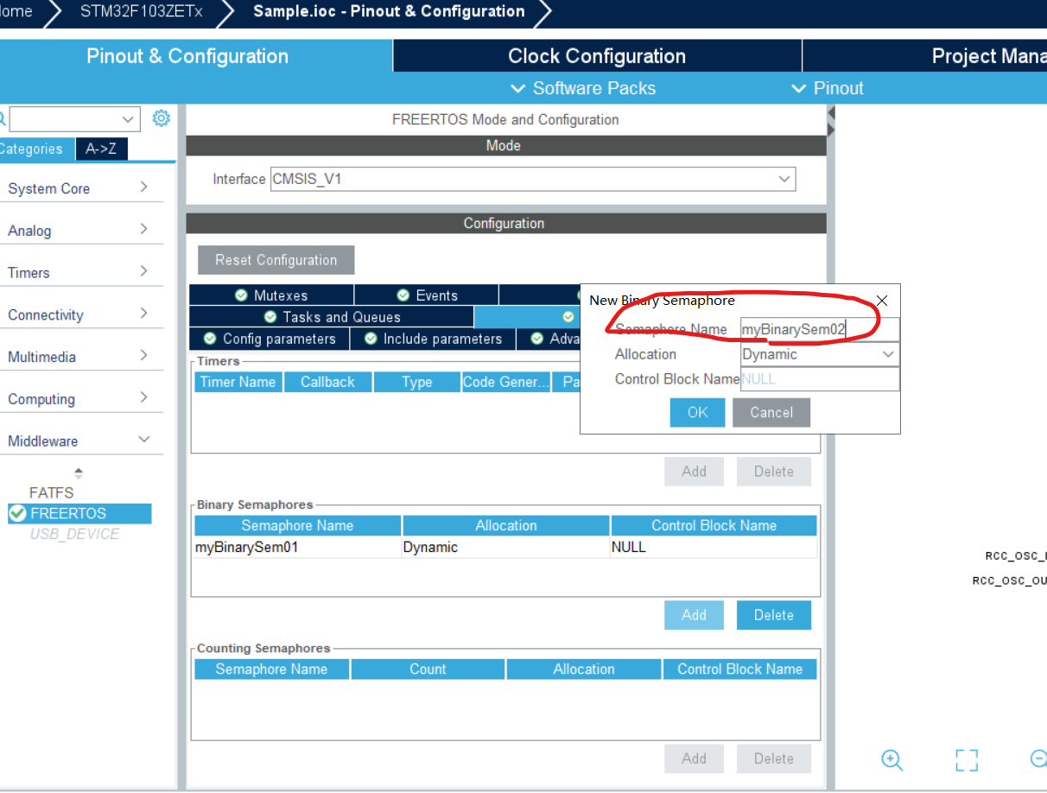The width and height of the screenshot is (1047, 793).
Task: Click the Timers table Type column header
Action: (x=416, y=382)
